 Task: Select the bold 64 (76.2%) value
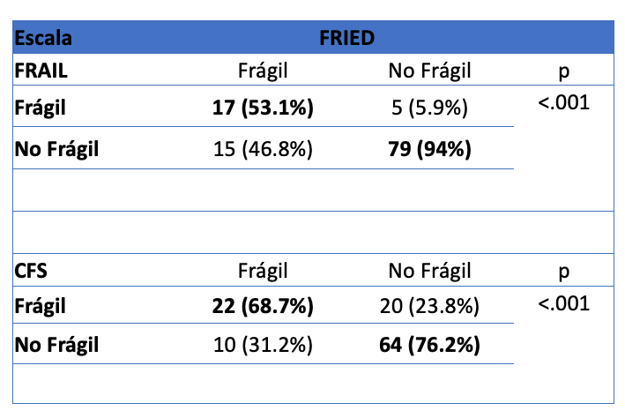(429, 346)
